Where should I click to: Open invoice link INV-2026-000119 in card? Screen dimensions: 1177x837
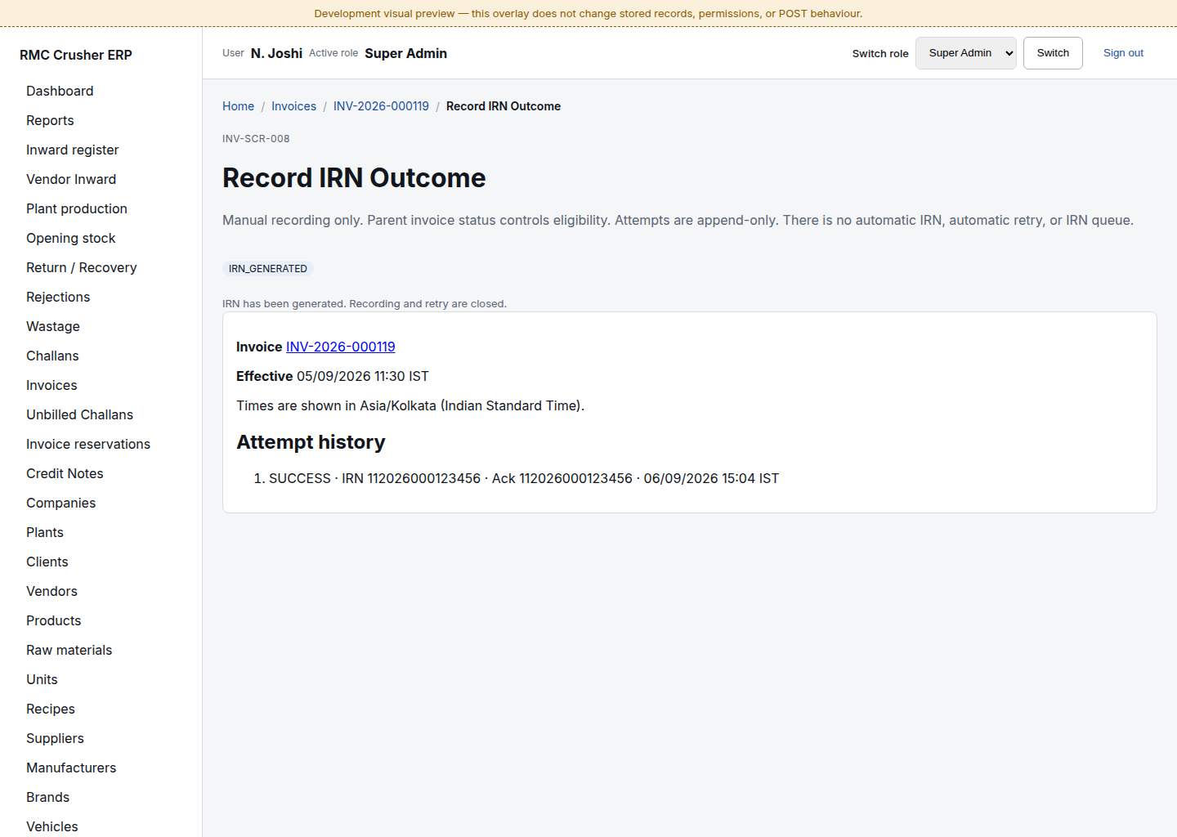(340, 347)
